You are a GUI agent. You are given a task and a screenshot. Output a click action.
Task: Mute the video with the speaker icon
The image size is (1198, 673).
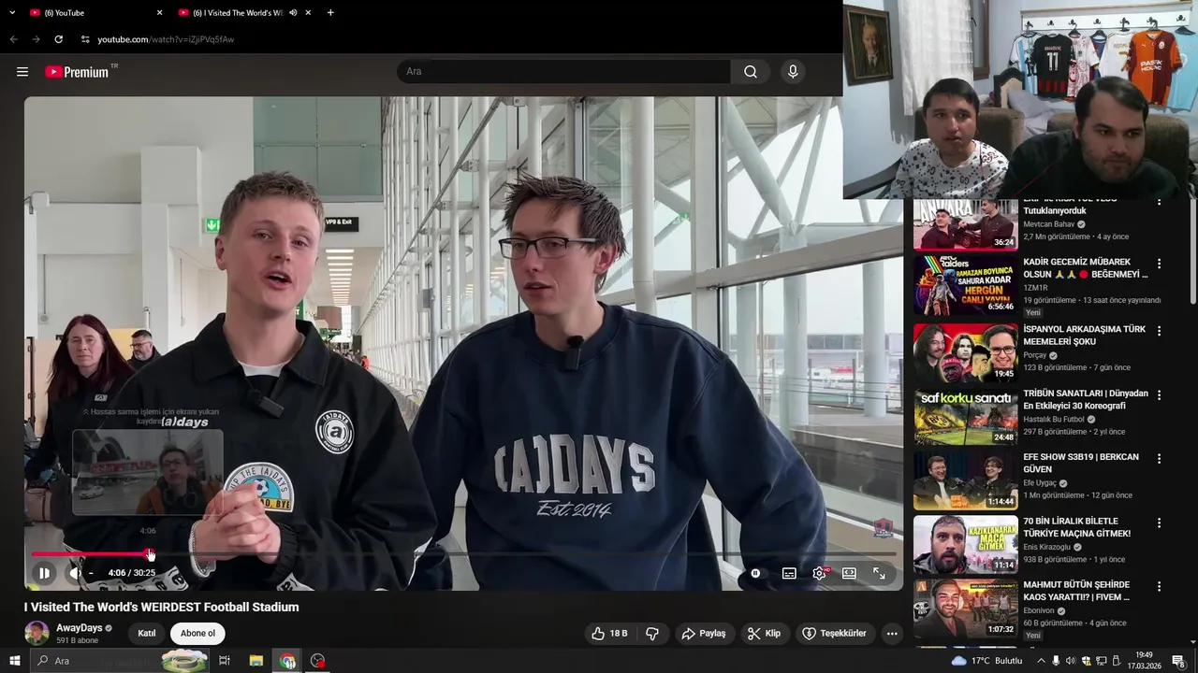click(x=76, y=573)
